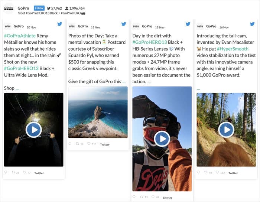Open #GoProHERO13 hashtag in Day in the dirt post
This screenshot has width=260, height=202.
coord(150,42)
